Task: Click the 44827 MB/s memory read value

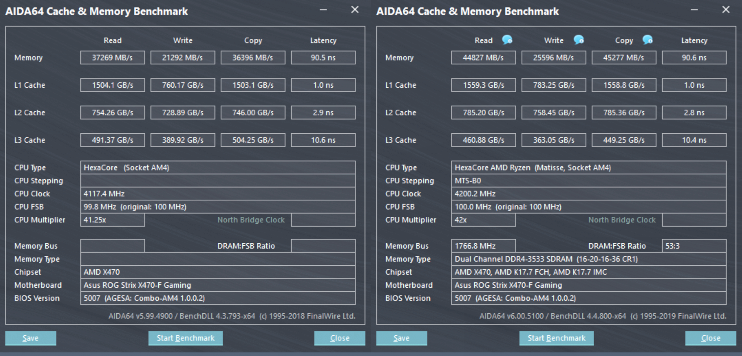Action: pyautogui.click(x=484, y=58)
